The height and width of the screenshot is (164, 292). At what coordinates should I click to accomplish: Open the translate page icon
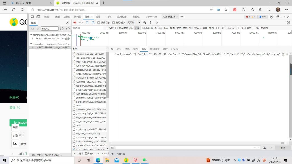[x=218, y=10]
